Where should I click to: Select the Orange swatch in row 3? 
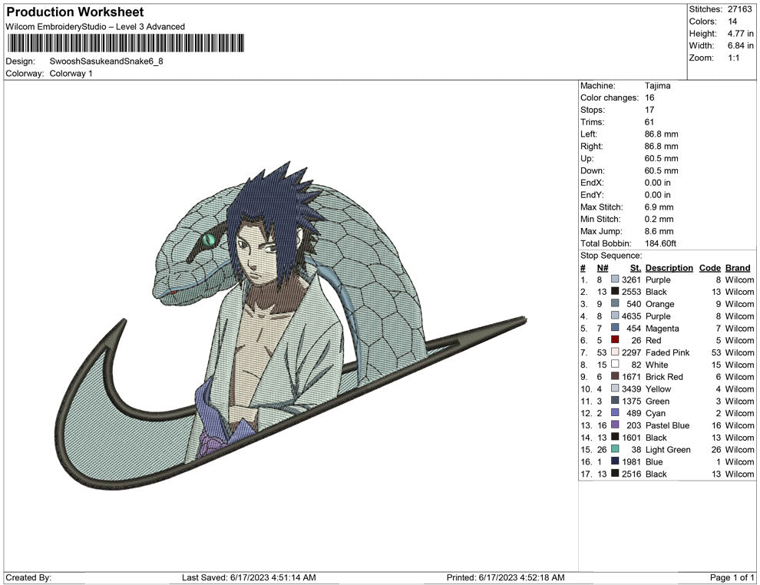pyautogui.click(x=615, y=304)
